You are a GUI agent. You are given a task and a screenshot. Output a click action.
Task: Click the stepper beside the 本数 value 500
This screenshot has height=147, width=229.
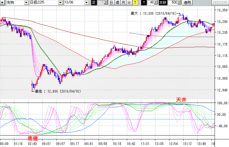tap(179, 3)
